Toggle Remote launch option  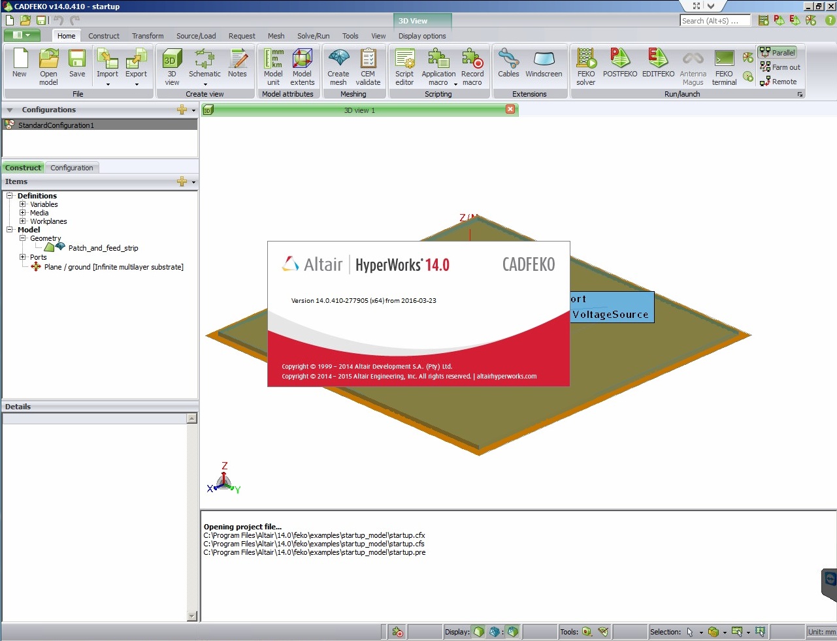pyautogui.click(x=778, y=82)
